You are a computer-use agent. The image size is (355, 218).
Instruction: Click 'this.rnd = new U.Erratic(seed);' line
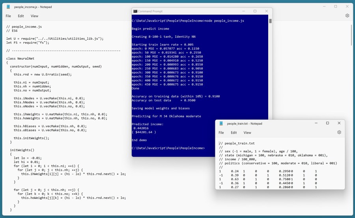tap(43, 75)
